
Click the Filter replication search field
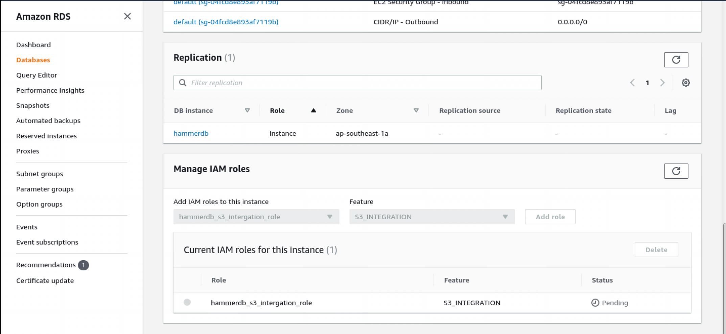coord(357,83)
